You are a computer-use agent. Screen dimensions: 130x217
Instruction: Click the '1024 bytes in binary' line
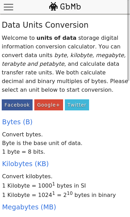point(59,195)
